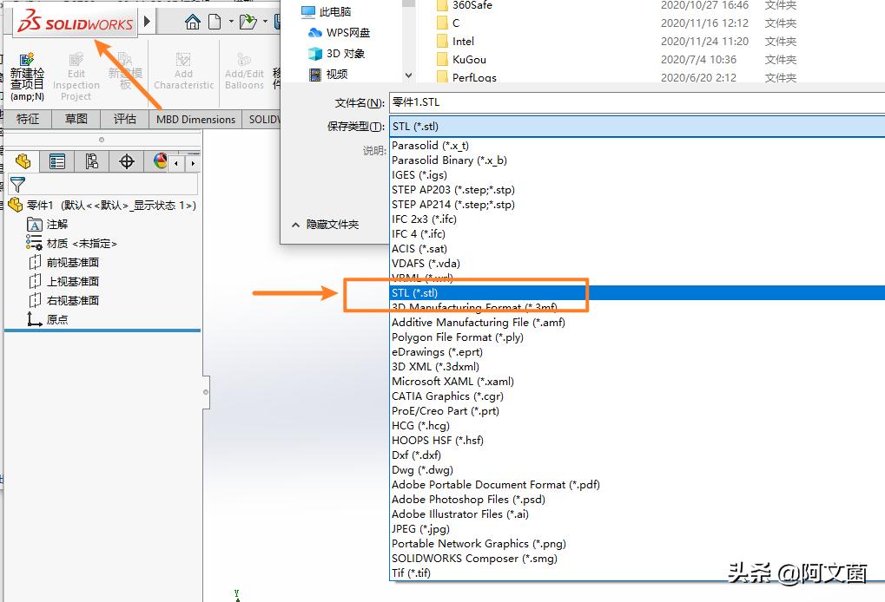This screenshot has height=602, width=885.
Task: Open the PropertyManager tab icon
Action: (x=57, y=161)
